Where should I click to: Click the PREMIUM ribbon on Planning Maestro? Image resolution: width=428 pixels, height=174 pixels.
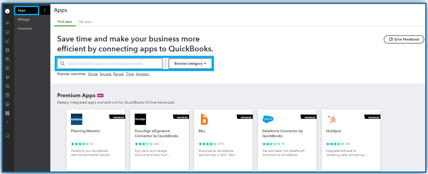pyautogui.click(x=118, y=117)
